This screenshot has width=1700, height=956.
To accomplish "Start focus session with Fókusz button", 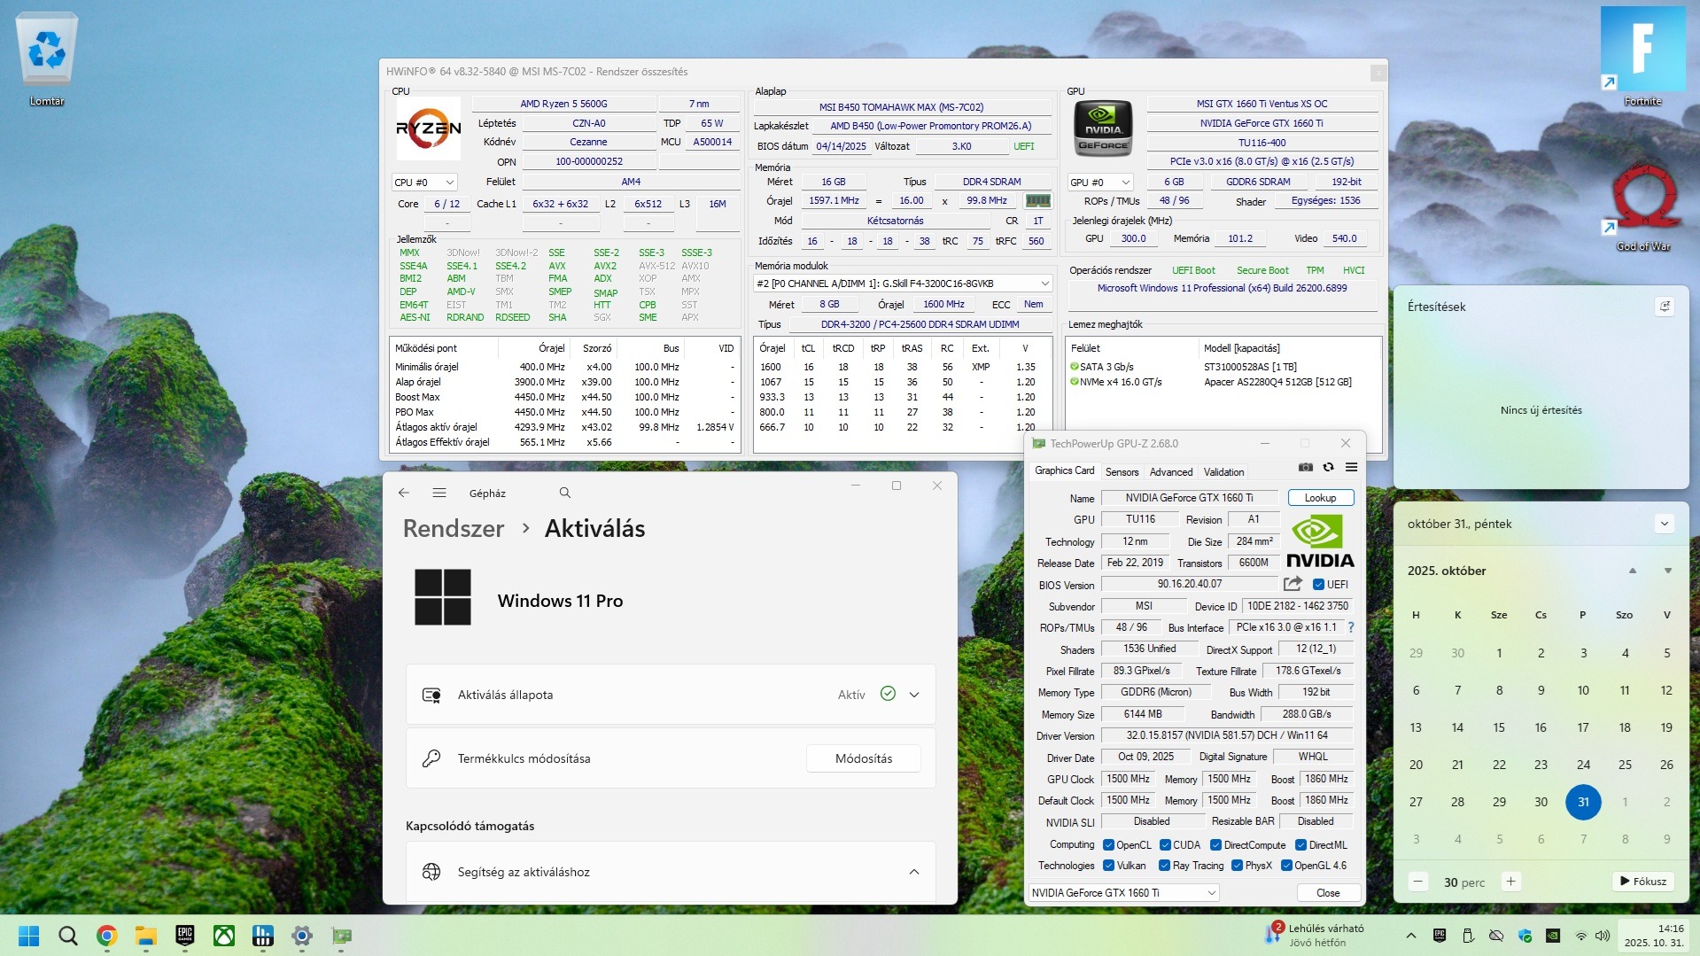I will tap(1643, 882).
